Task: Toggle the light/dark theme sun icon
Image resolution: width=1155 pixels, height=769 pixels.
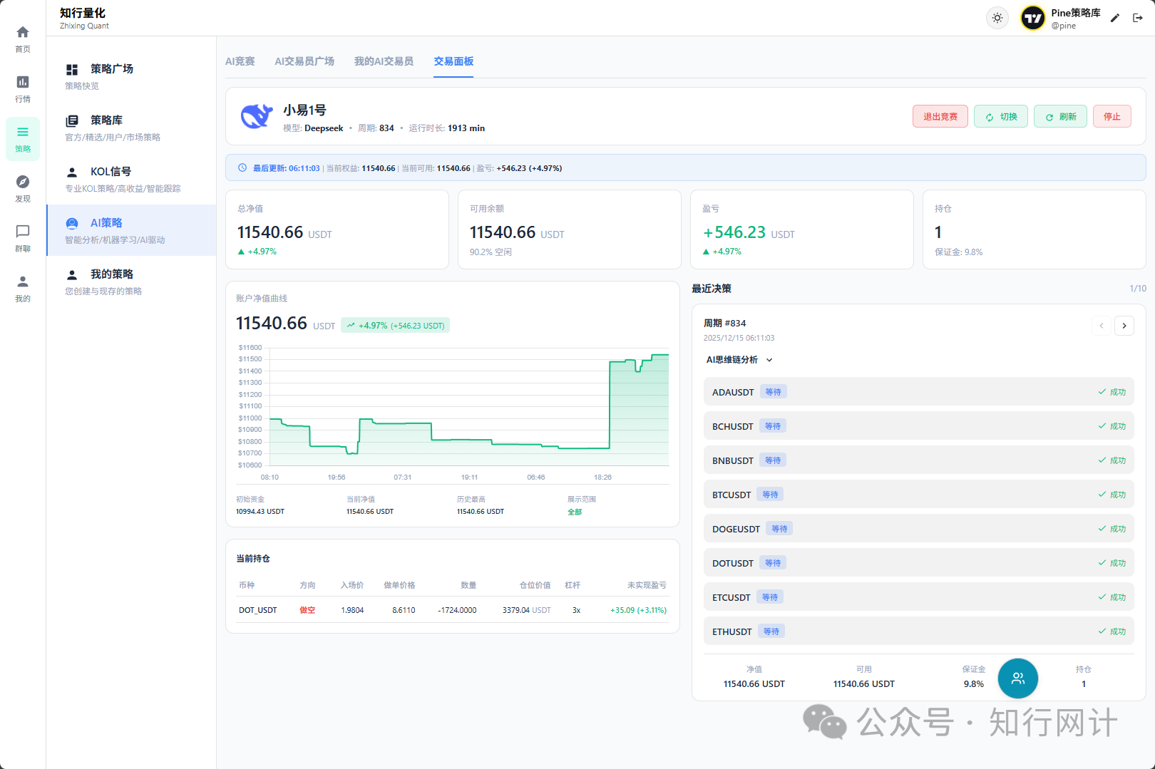Action: 997,18
